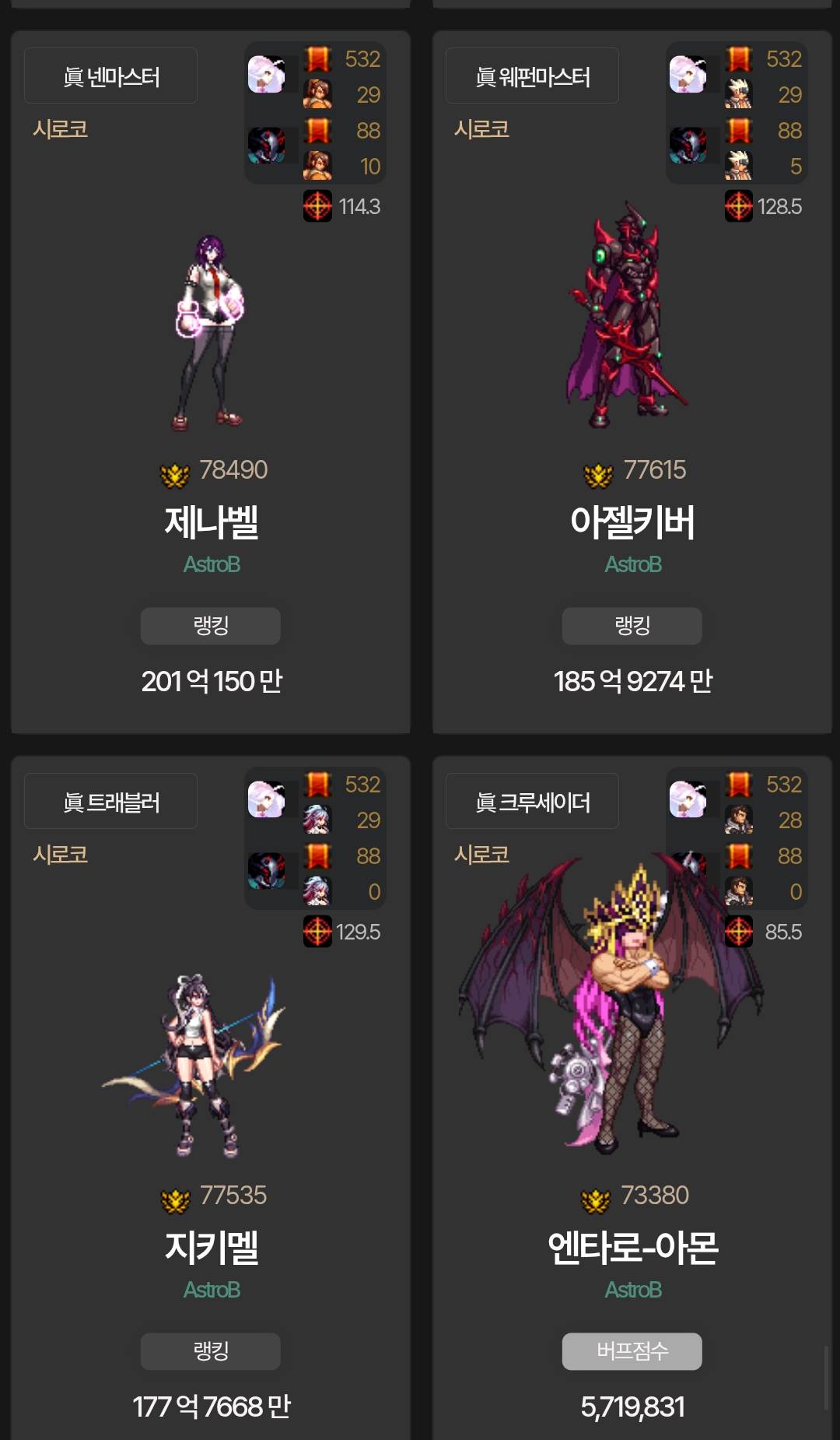The height and width of the screenshot is (1440, 840).
Task: Click the vertical scrollbar at the right edge
Action: coord(826,1378)
